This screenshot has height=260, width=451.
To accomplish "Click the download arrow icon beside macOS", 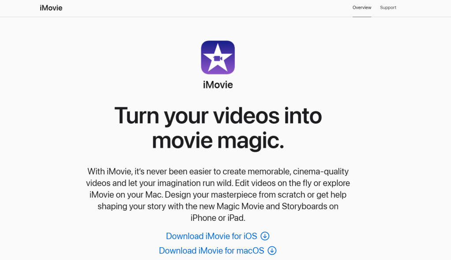I will click(272, 251).
